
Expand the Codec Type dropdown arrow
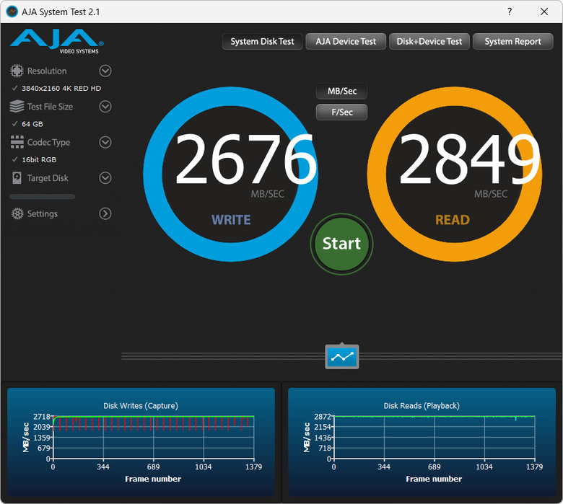click(105, 142)
